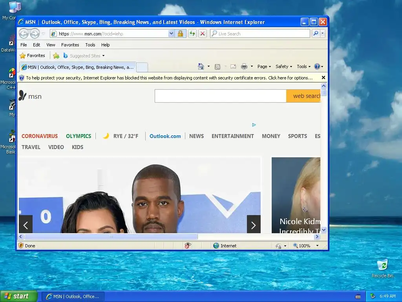Click the orange web search button
The height and width of the screenshot is (302, 402).
coord(303,96)
